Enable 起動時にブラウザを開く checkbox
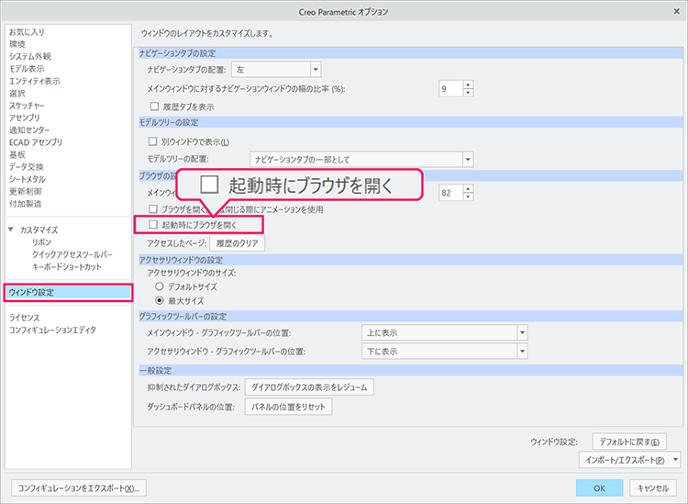 (x=153, y=224)
